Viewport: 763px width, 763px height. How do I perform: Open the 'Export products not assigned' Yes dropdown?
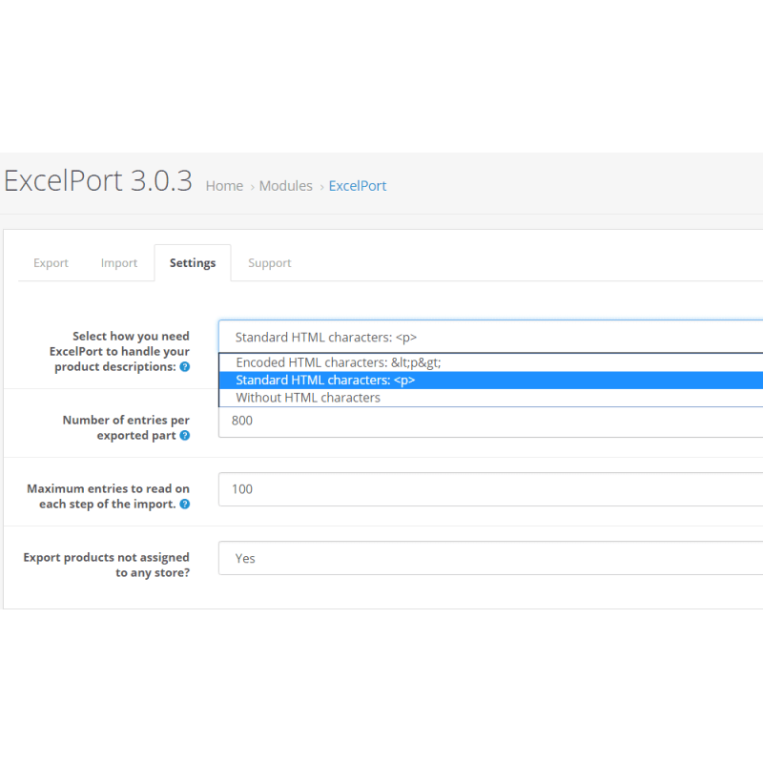[490, 558]
